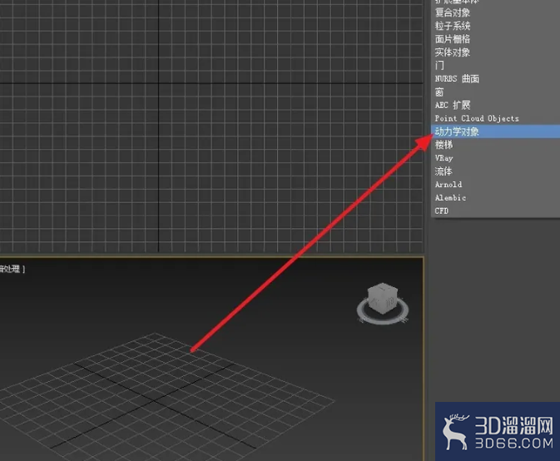The height and width of the screenshot is (461, 560).
Task: Select 楼梯 (stairs) from the list
Action: click(495, 145)
